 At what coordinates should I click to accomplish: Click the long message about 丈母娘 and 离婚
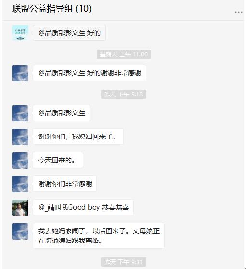click(x=99, y=236)
